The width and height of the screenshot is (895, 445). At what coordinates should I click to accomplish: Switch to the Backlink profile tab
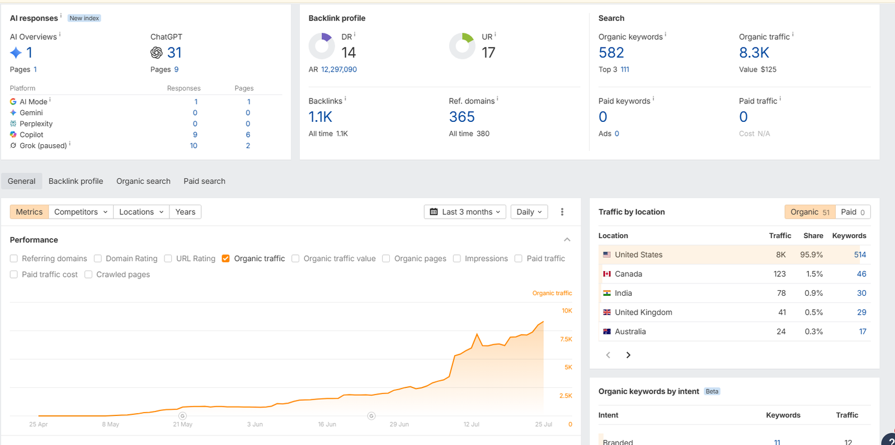point(76,181)
